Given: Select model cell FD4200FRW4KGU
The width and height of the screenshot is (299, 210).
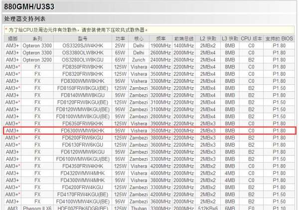Looking at the screenshot, I should tap(83, 187).
